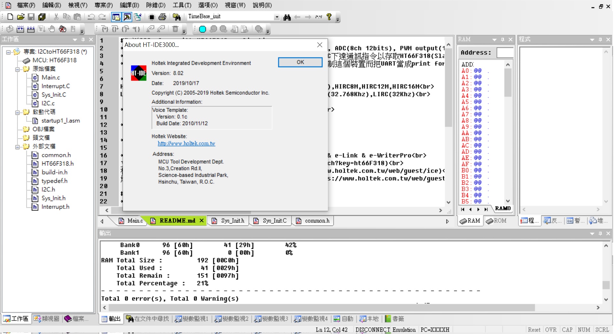The width and height of the screenshot is (614, 334).
Task: Select I2C.c in the project tree
Action: (x=48, y=103)
